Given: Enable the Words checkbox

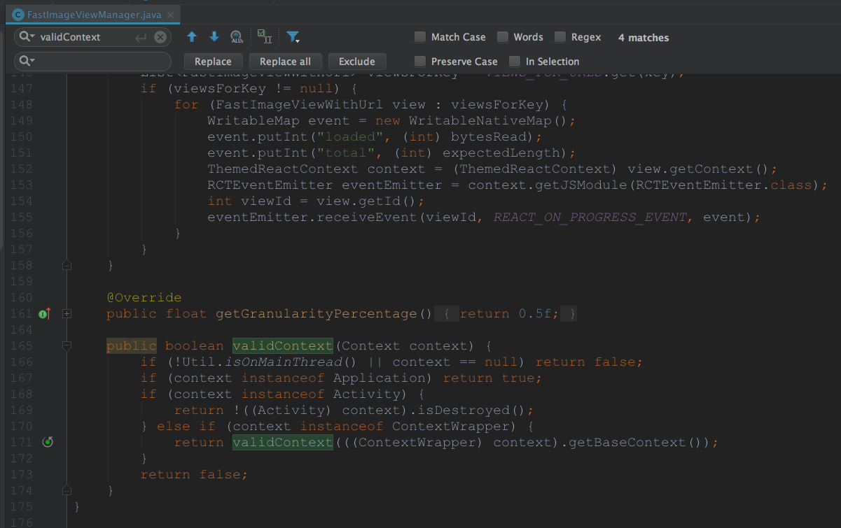Looking at the screenshot, I should pyautogui.click(x=503, y=37).
